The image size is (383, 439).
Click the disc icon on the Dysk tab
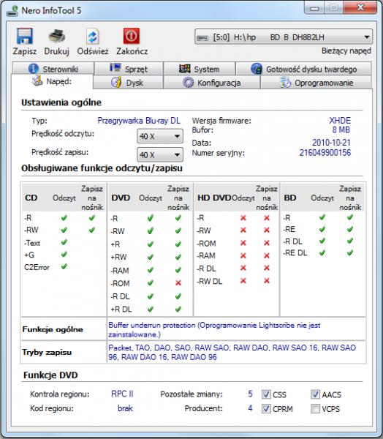116,82
